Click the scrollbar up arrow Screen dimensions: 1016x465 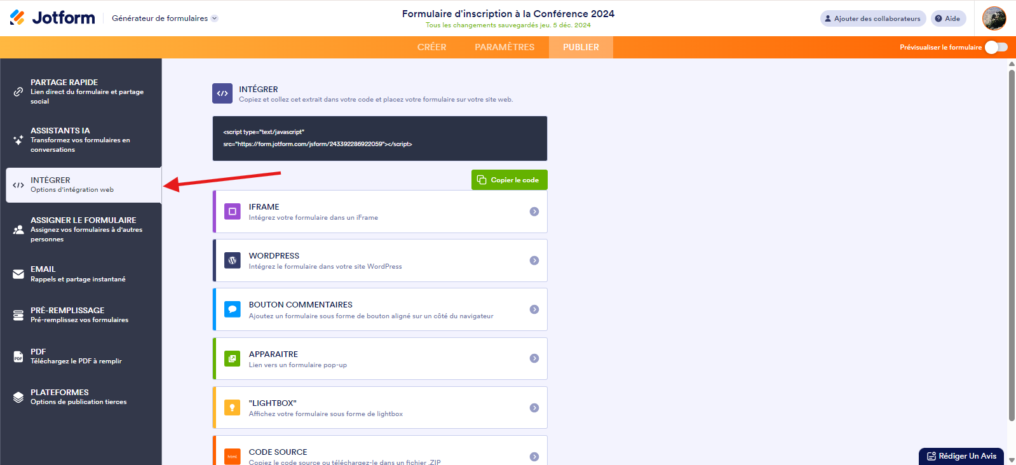point(1012,63)
